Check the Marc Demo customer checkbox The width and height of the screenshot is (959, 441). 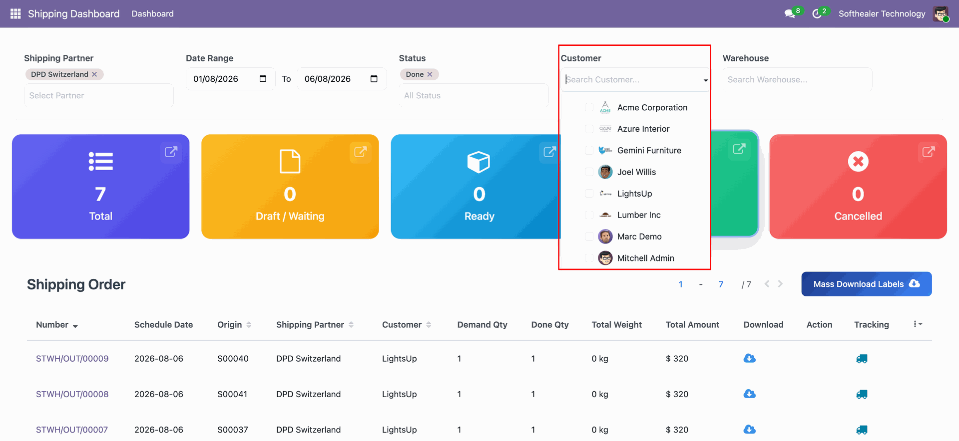(x=589, y=236)
